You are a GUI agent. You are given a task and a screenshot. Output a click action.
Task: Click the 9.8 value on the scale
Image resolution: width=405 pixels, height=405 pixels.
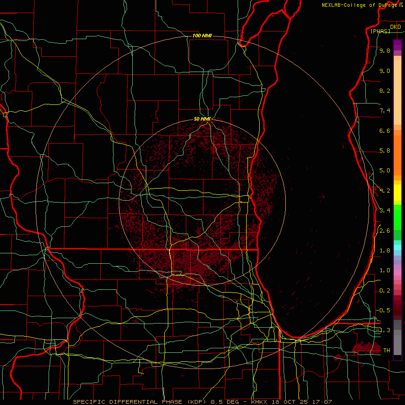pyautogui.click(x=385, y=50)
